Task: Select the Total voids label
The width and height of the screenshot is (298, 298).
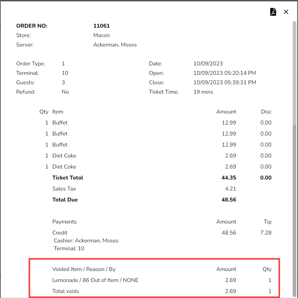Action: [66, 291]
